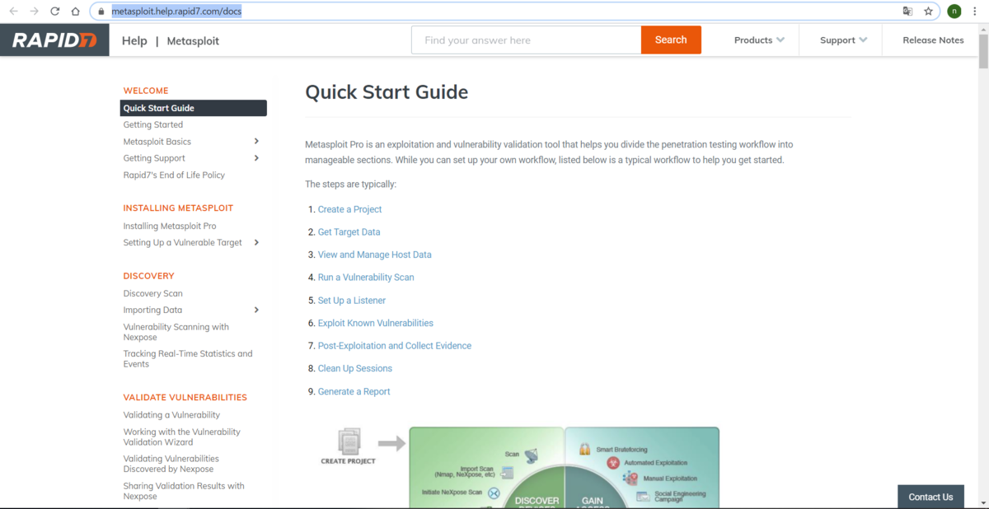989x509 pixels.
Task: Follow the Clean Up Sessions link
Action: [355, 368]
